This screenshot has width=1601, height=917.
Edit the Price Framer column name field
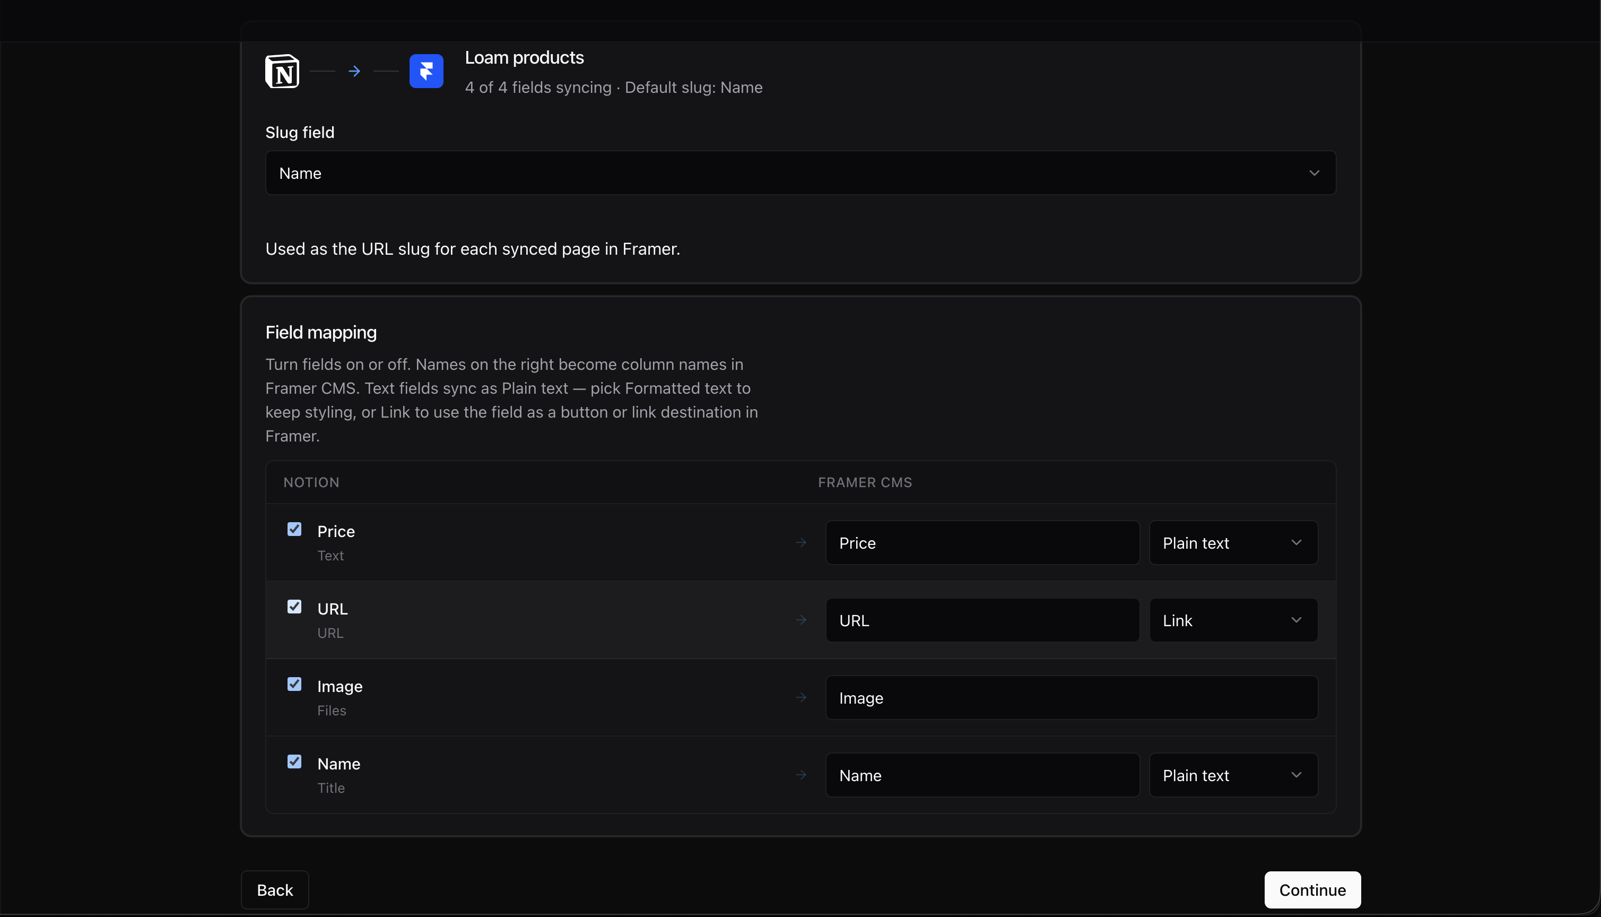pyautogui.click(x=982, y=542)
